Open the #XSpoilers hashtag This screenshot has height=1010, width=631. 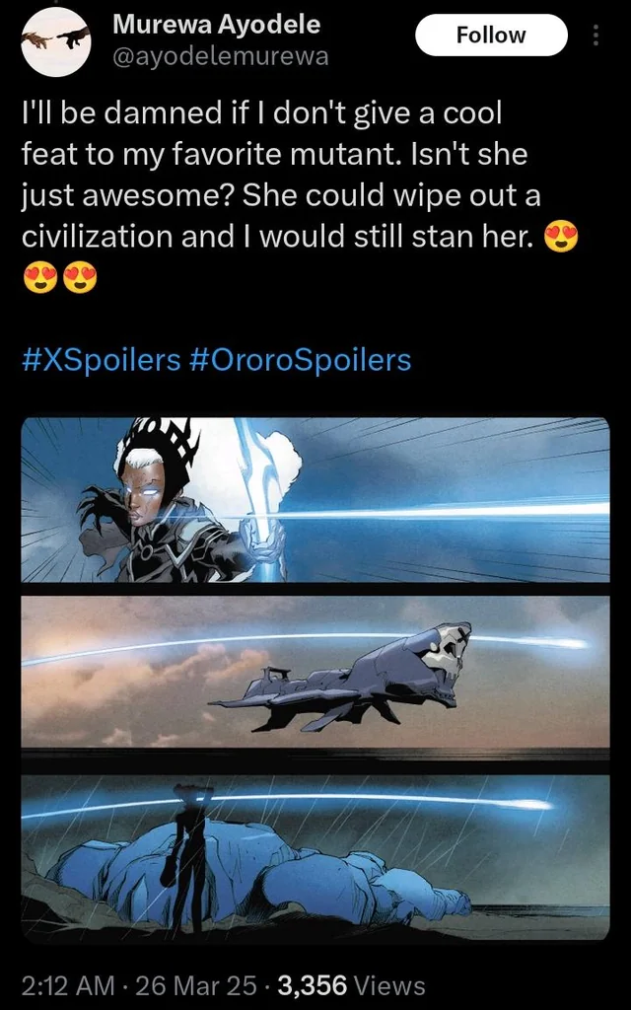(x=102, y=359)
